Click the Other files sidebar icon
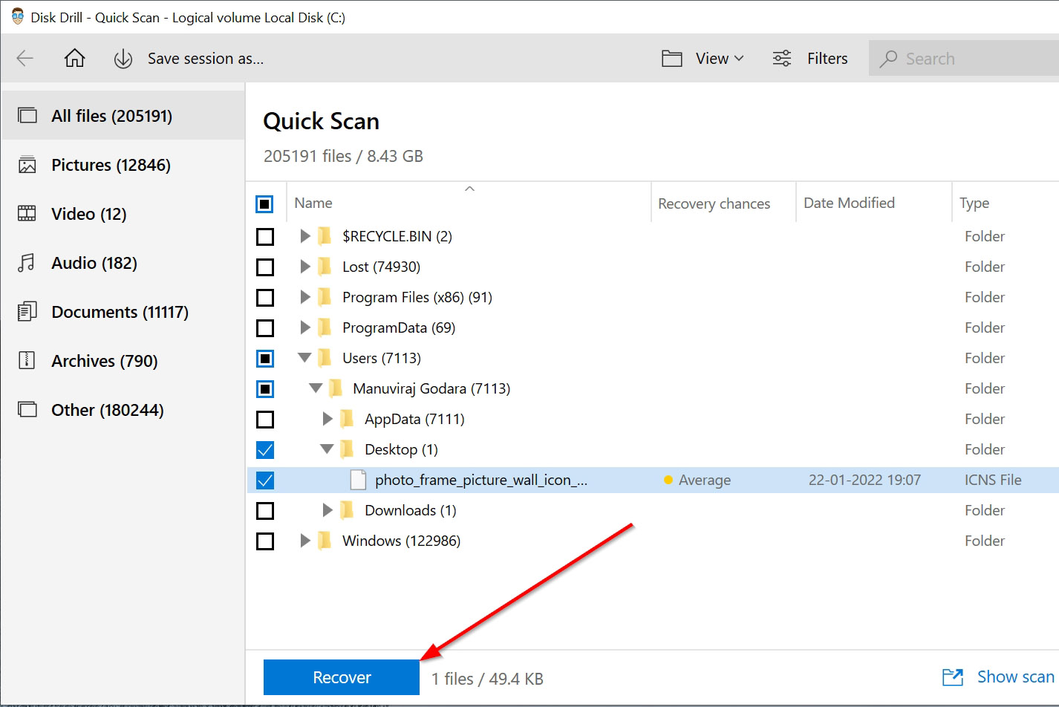This screenshot has height=707, width=1059. pyautogui.click(x=27, y=410)
